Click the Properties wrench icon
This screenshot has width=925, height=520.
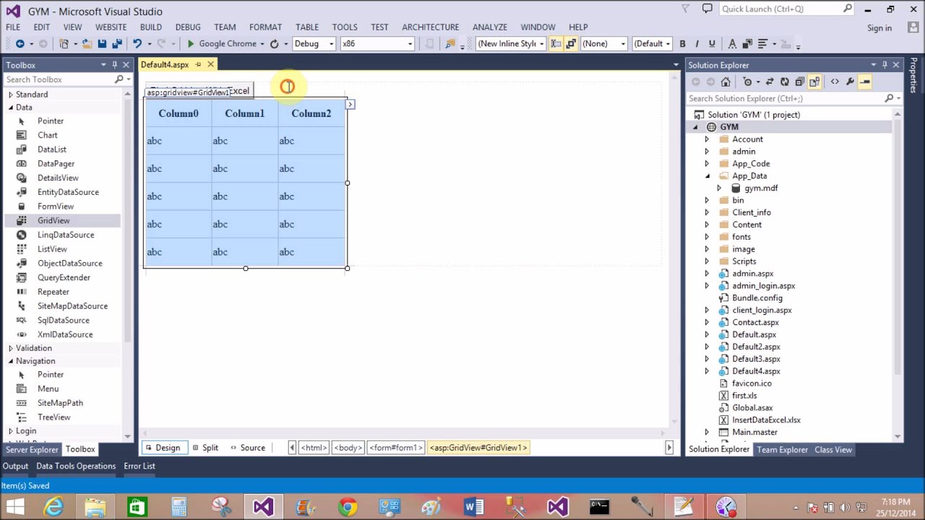(x=850, y=82)
